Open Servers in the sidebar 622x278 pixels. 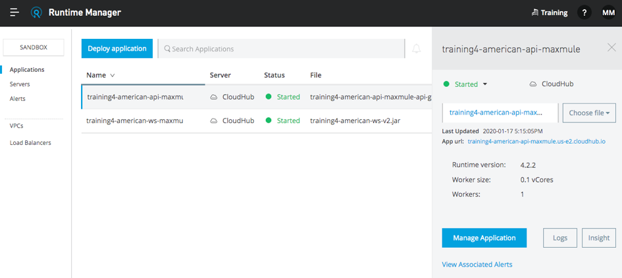coord(20,84)
